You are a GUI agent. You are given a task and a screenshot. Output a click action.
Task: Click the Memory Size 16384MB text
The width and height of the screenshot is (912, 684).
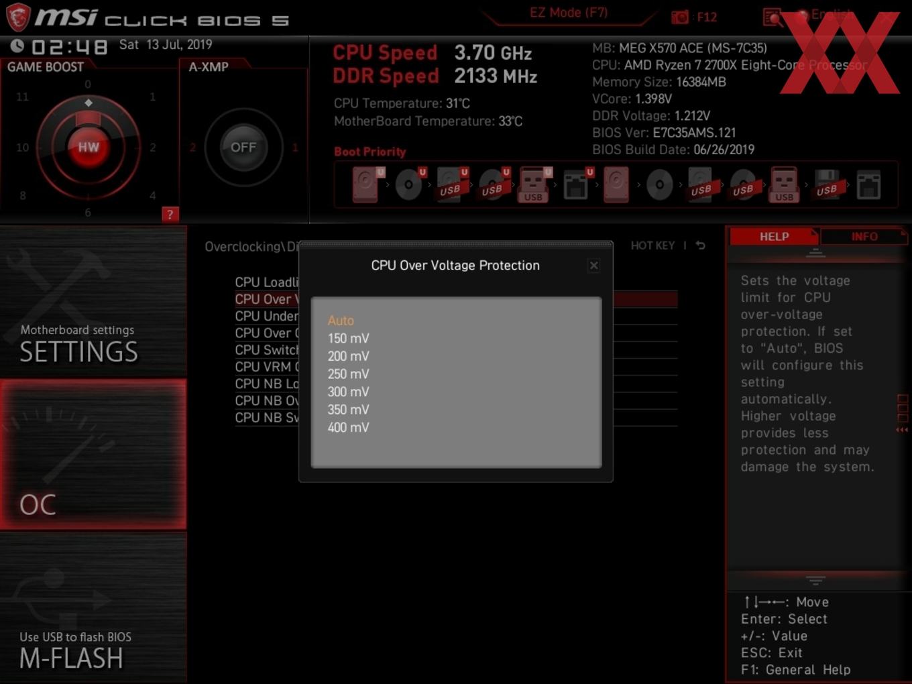coord(659,82)
